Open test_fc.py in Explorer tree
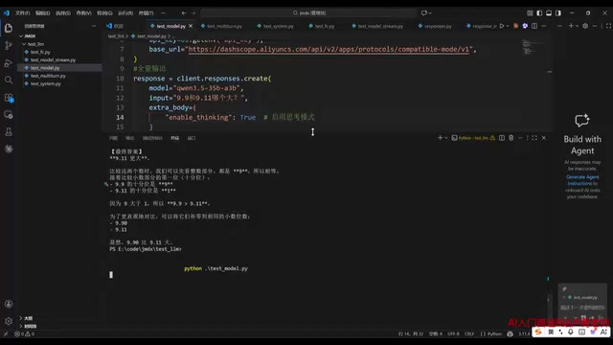Image resolution: width=613 pixels, height=345 pixels. (x=40, y=52)
